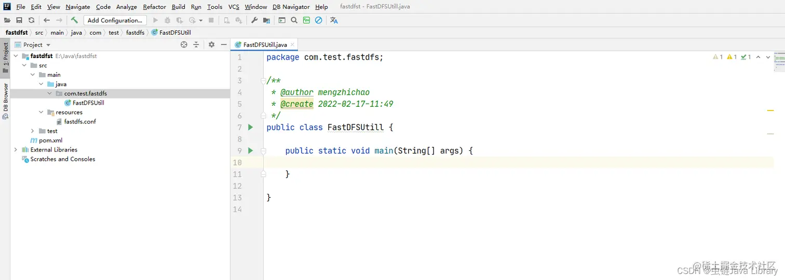
Task: Build project with the hammer icon
Action: pyautogui.click(x=74, y=20)
